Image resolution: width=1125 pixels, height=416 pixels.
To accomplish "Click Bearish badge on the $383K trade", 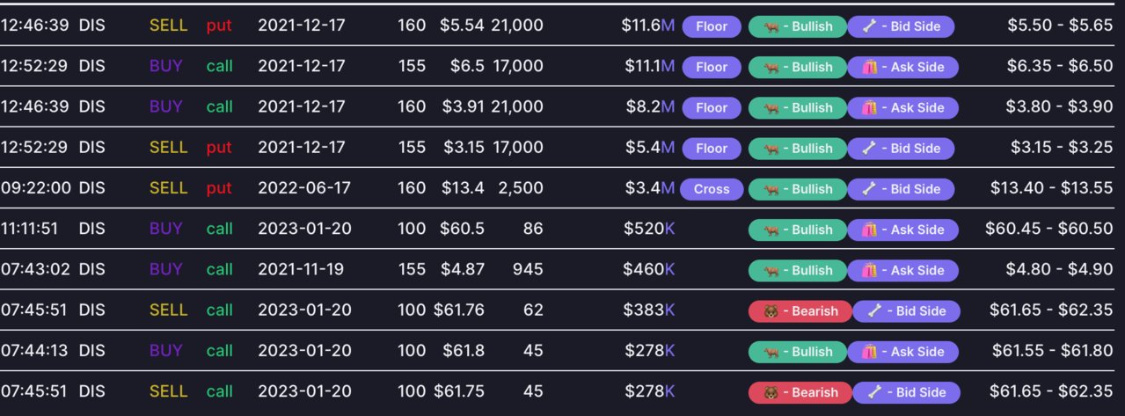I will (x=800, y=310).
